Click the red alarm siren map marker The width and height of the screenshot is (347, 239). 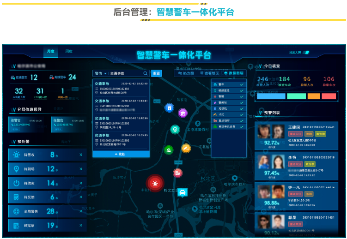155,183
